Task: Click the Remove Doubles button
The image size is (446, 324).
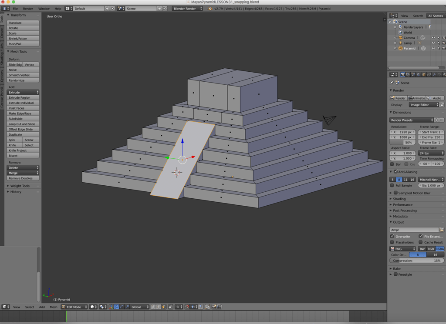Action: [x=23, y=178]
